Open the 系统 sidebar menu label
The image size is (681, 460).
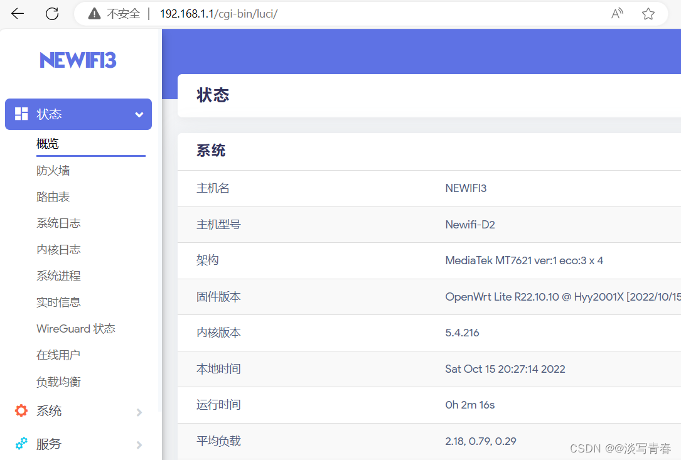(49, 411)
